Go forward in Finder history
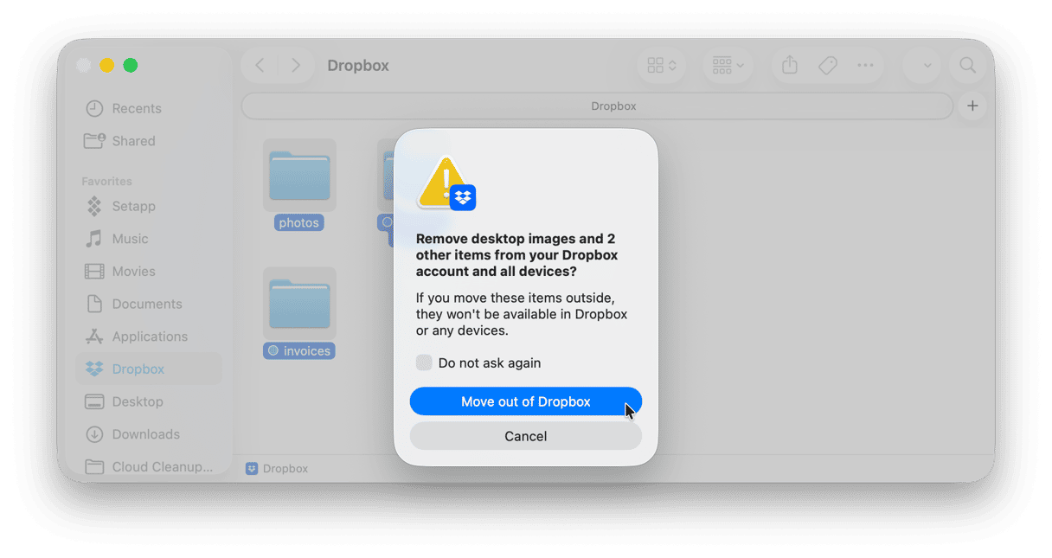Screen dimensions: 1052x558 [x=296, y=66]
